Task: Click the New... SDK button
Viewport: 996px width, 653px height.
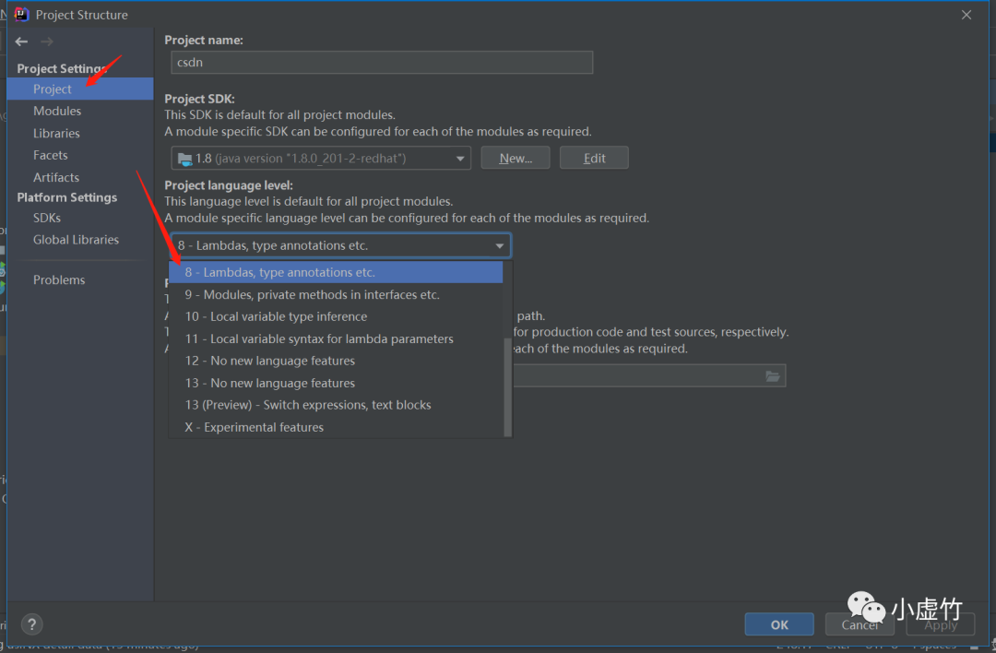Action: (516, 158)
